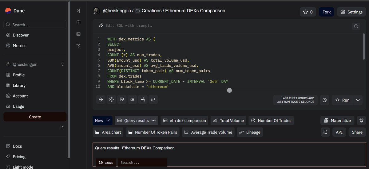Open the Total Volume tab
Image resolution: width=369 pixels, height=169 pixels.
tap(228, 121)
